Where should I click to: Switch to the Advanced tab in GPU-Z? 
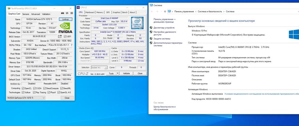[x=36, y=14]
